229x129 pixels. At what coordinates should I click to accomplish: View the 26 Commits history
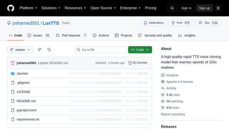pyautogui.click(x=138, y=63)
